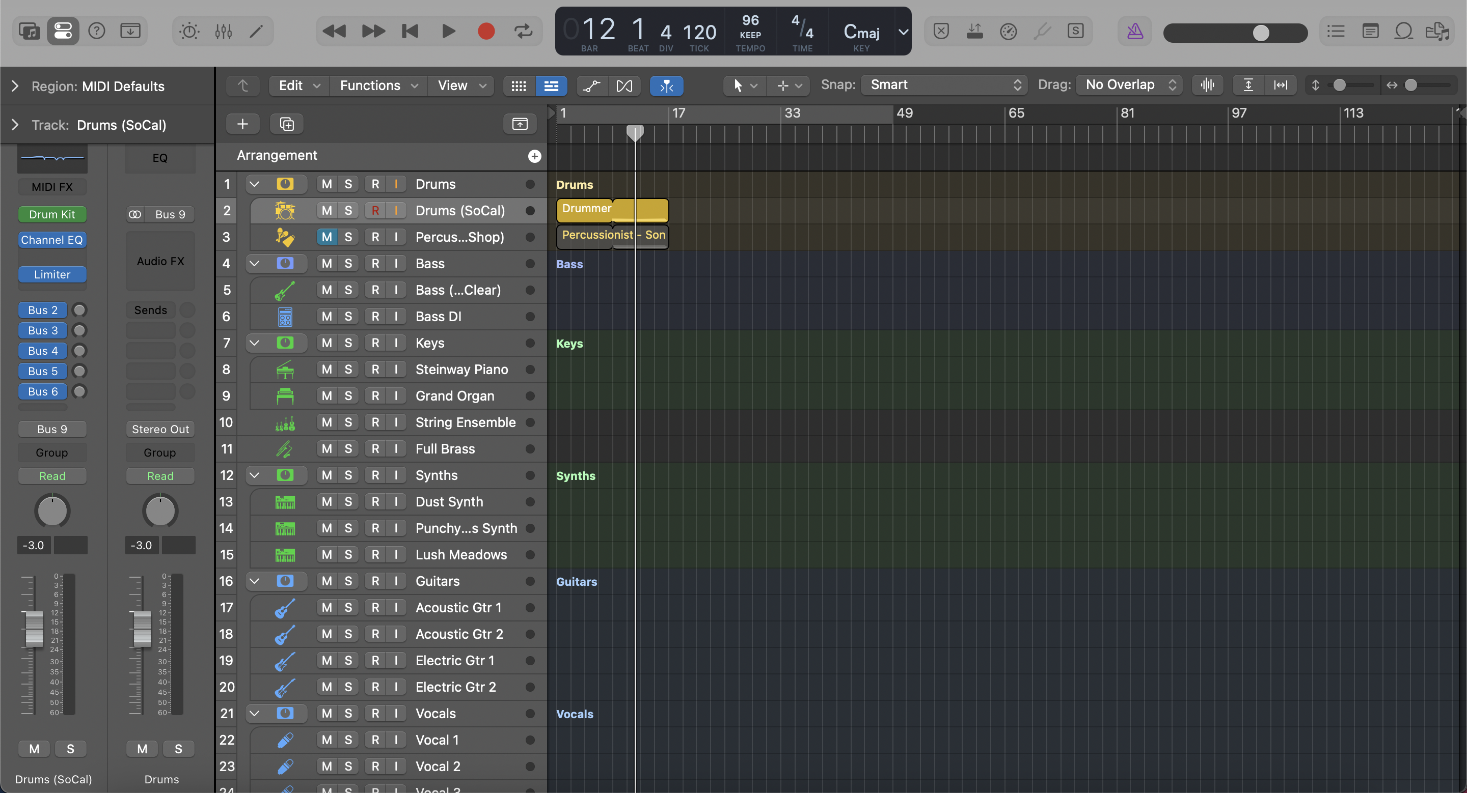The image size is (1467, 793).
Task: Toggle Flex show/hide icon
Action: point(624,86)
